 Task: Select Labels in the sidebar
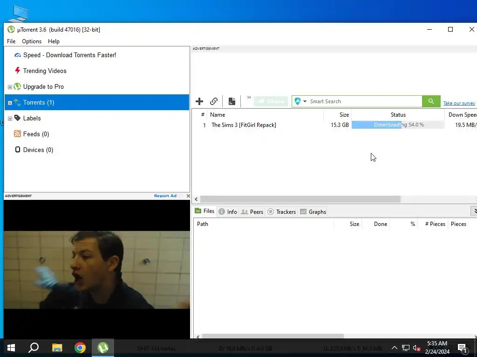point(32,118)
